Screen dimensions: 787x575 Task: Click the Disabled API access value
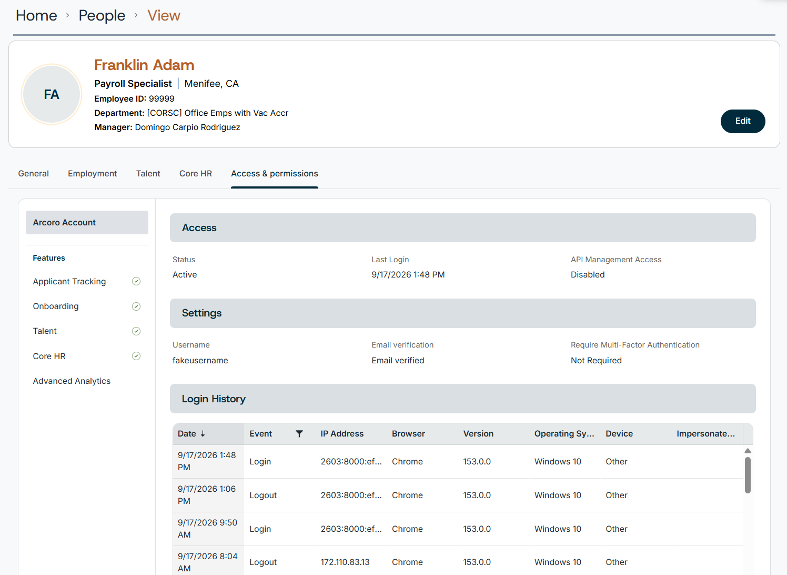point(588,275)
